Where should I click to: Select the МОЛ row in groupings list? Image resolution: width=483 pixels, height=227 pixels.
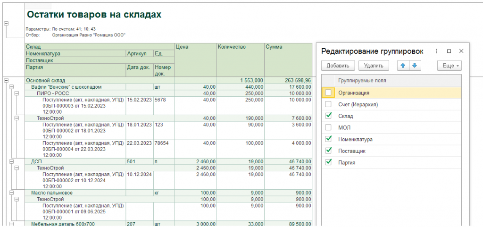click(391, 127)
